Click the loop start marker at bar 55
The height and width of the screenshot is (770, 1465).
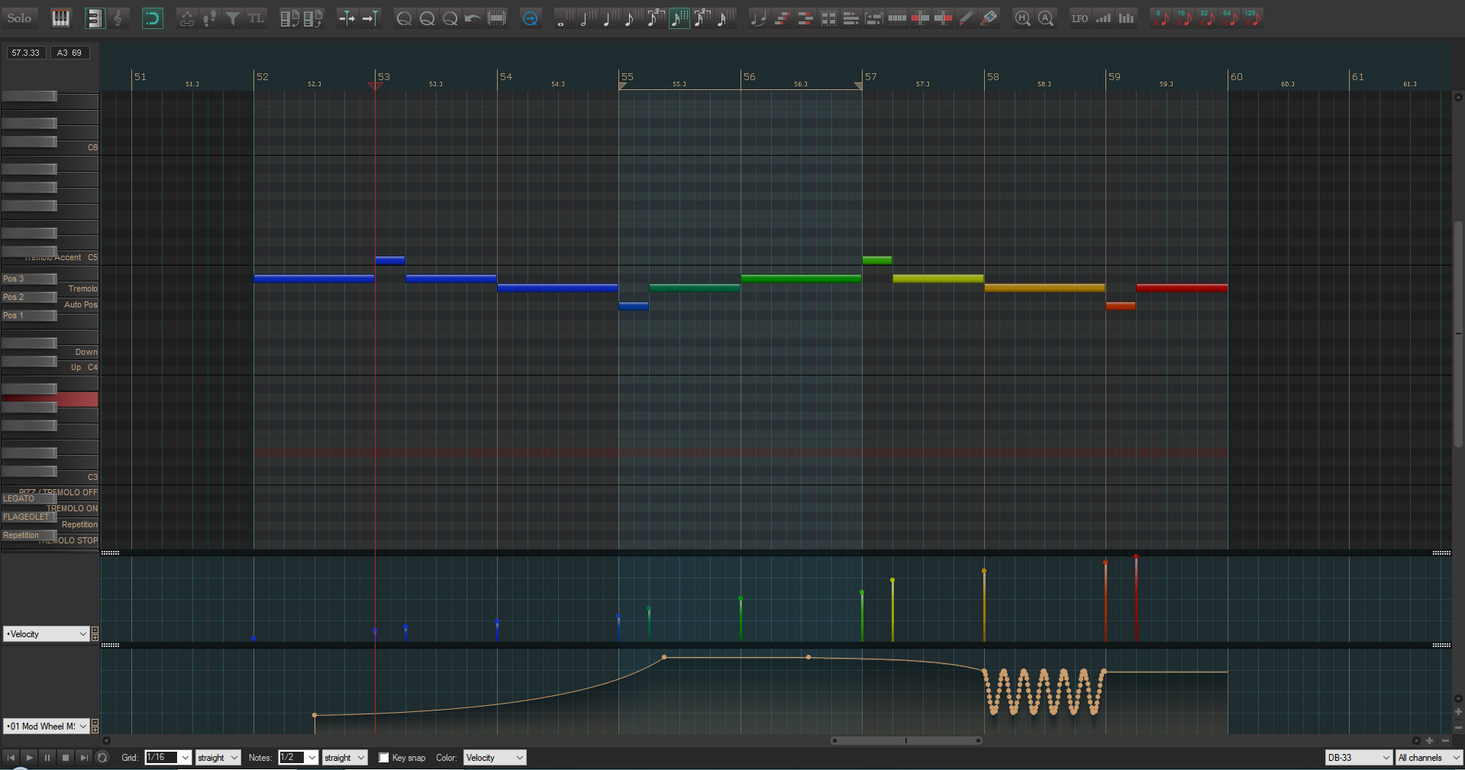(x=622, y=86)
